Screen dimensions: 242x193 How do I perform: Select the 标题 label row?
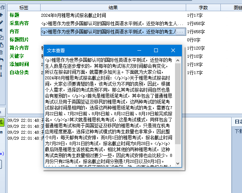coord(15,15)
